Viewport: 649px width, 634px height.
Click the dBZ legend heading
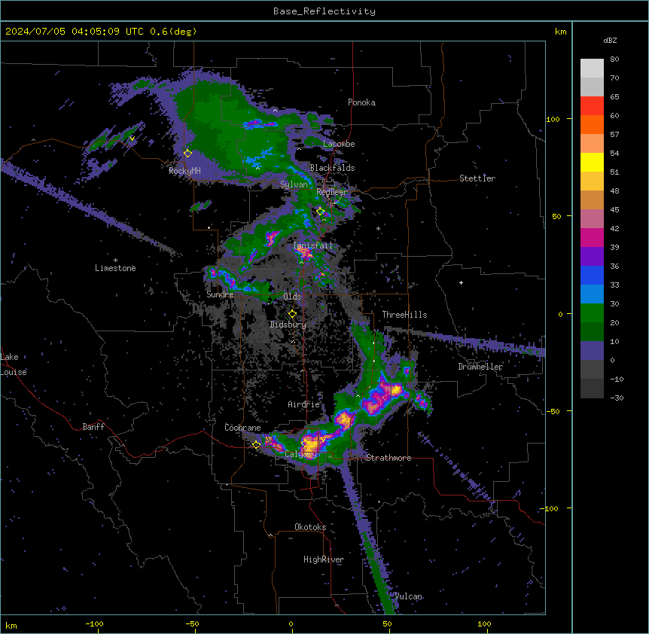[x=610, y=41]
